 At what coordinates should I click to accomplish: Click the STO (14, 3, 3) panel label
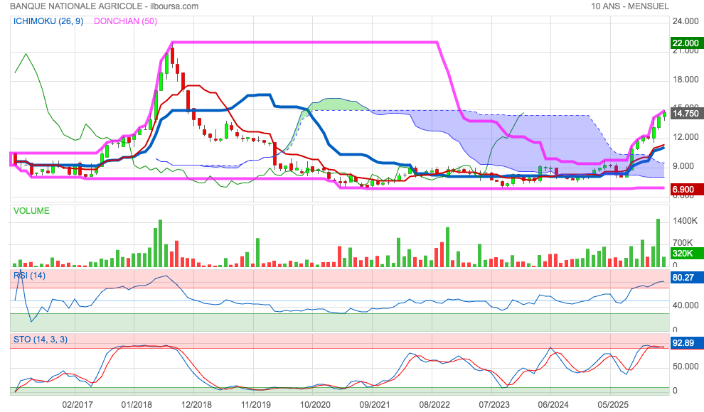tap(41, 340)
